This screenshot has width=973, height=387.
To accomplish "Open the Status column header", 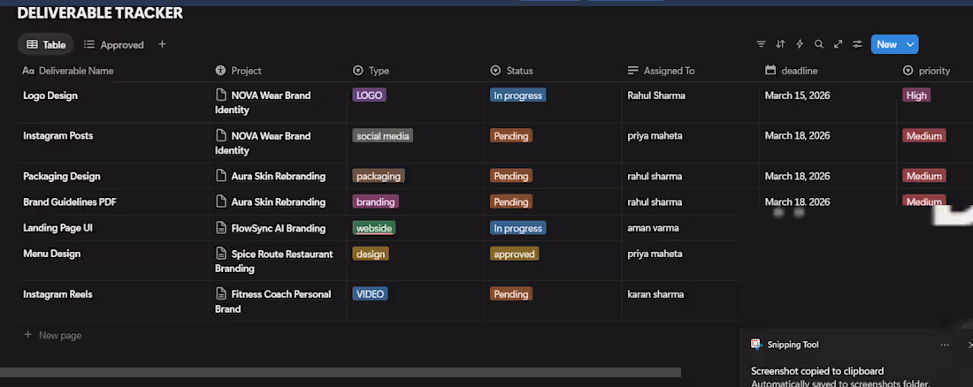I will pos(512,71).
